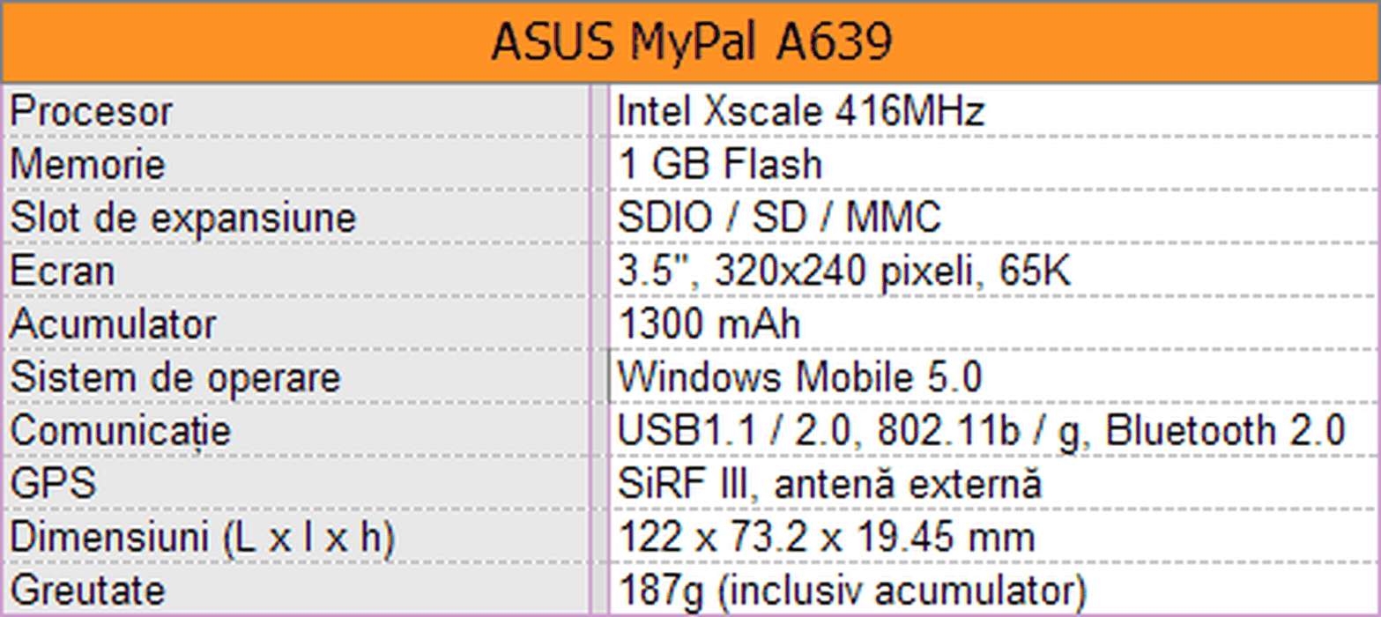Click the SiRF III antenă externă value
Viewport: 1381px width, 617px height.
click(829, 484)
